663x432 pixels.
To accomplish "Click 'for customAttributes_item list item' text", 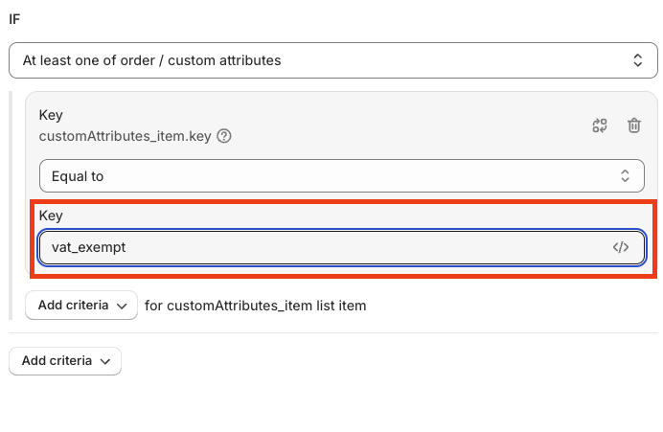I will pos(255,306).
